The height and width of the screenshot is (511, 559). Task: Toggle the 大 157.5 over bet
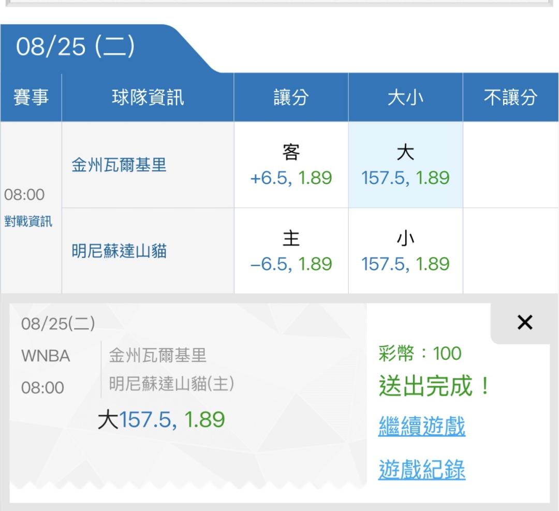click(x=405, y=165)
